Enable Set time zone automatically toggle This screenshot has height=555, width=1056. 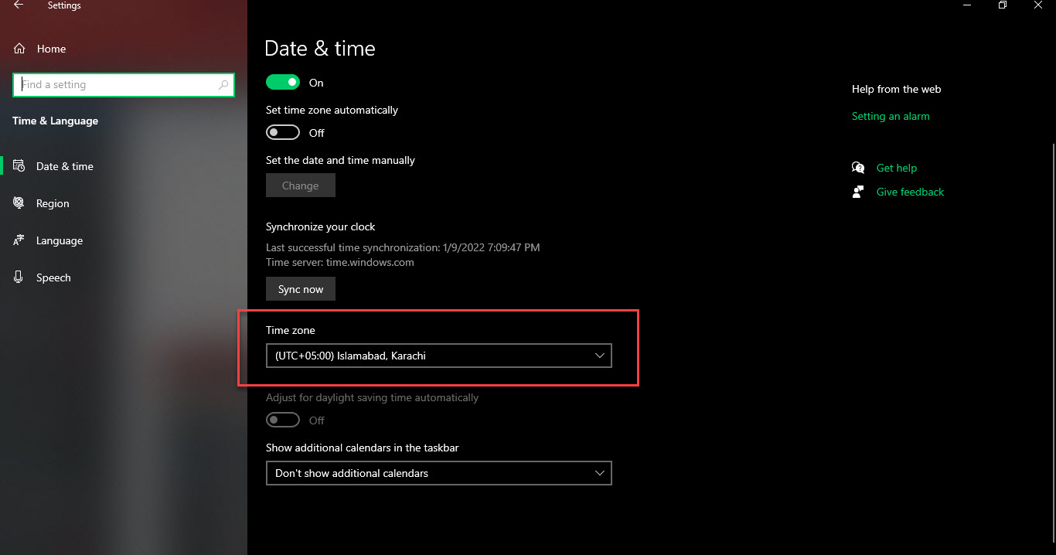(x=283, y=133)
